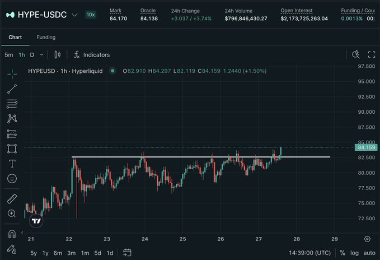Screen dimensions: 380x260
Task: Click the Hyperliquid logo icon
Action: pyautogui.click(x=10, y=15)
